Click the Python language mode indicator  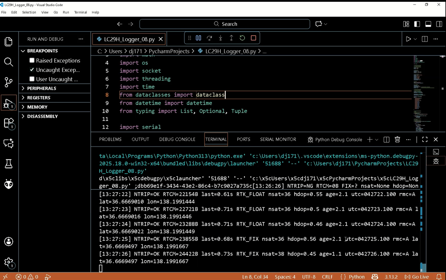coord(356,277)
